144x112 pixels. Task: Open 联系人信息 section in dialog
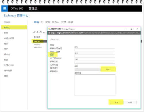55,52
